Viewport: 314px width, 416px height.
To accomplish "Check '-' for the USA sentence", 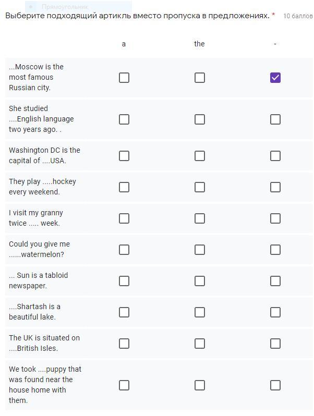I will click(x=275, y=156).
